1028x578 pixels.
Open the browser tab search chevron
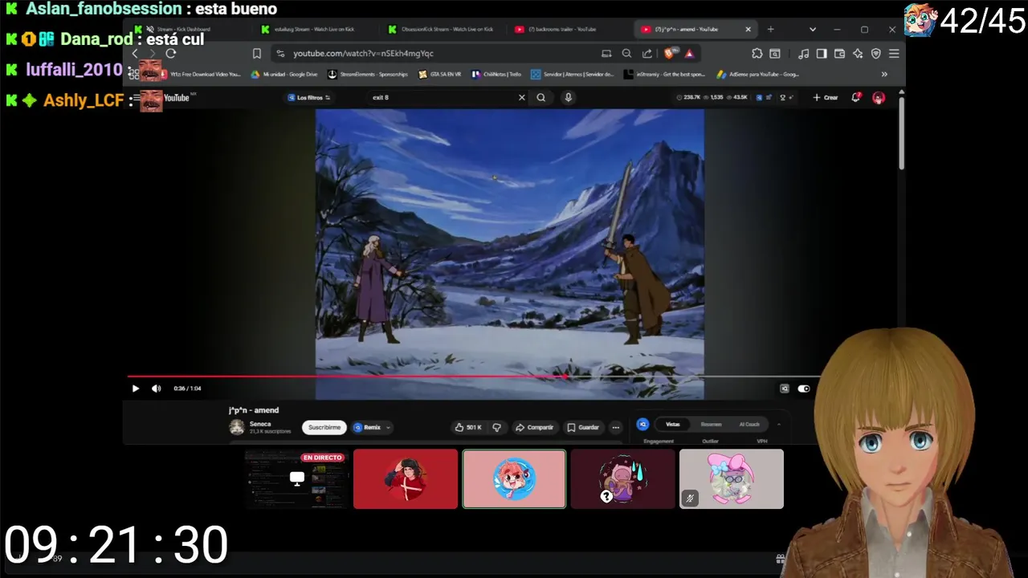(x=812, y=30)
